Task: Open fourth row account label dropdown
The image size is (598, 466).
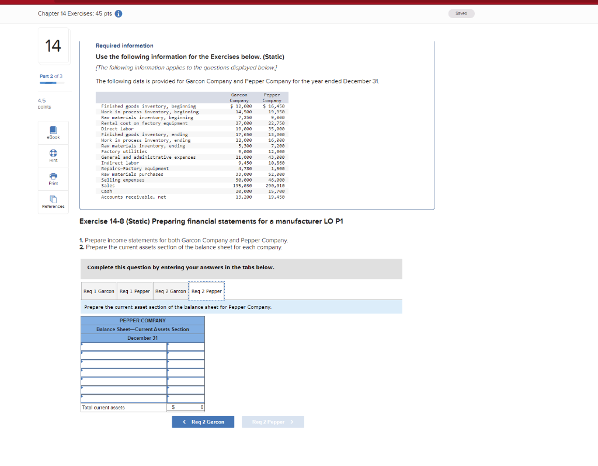Action: click(124, 373)
